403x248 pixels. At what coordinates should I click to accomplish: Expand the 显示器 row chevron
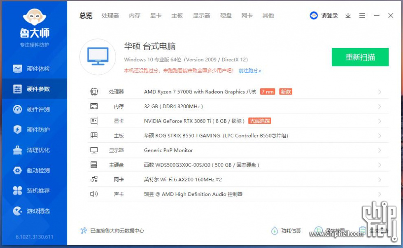(x=380, y=151)
